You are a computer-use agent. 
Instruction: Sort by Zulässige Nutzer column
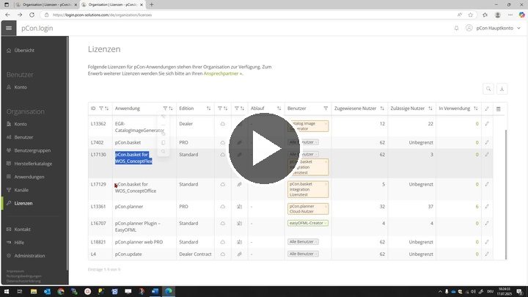click(x=430, y=109)
